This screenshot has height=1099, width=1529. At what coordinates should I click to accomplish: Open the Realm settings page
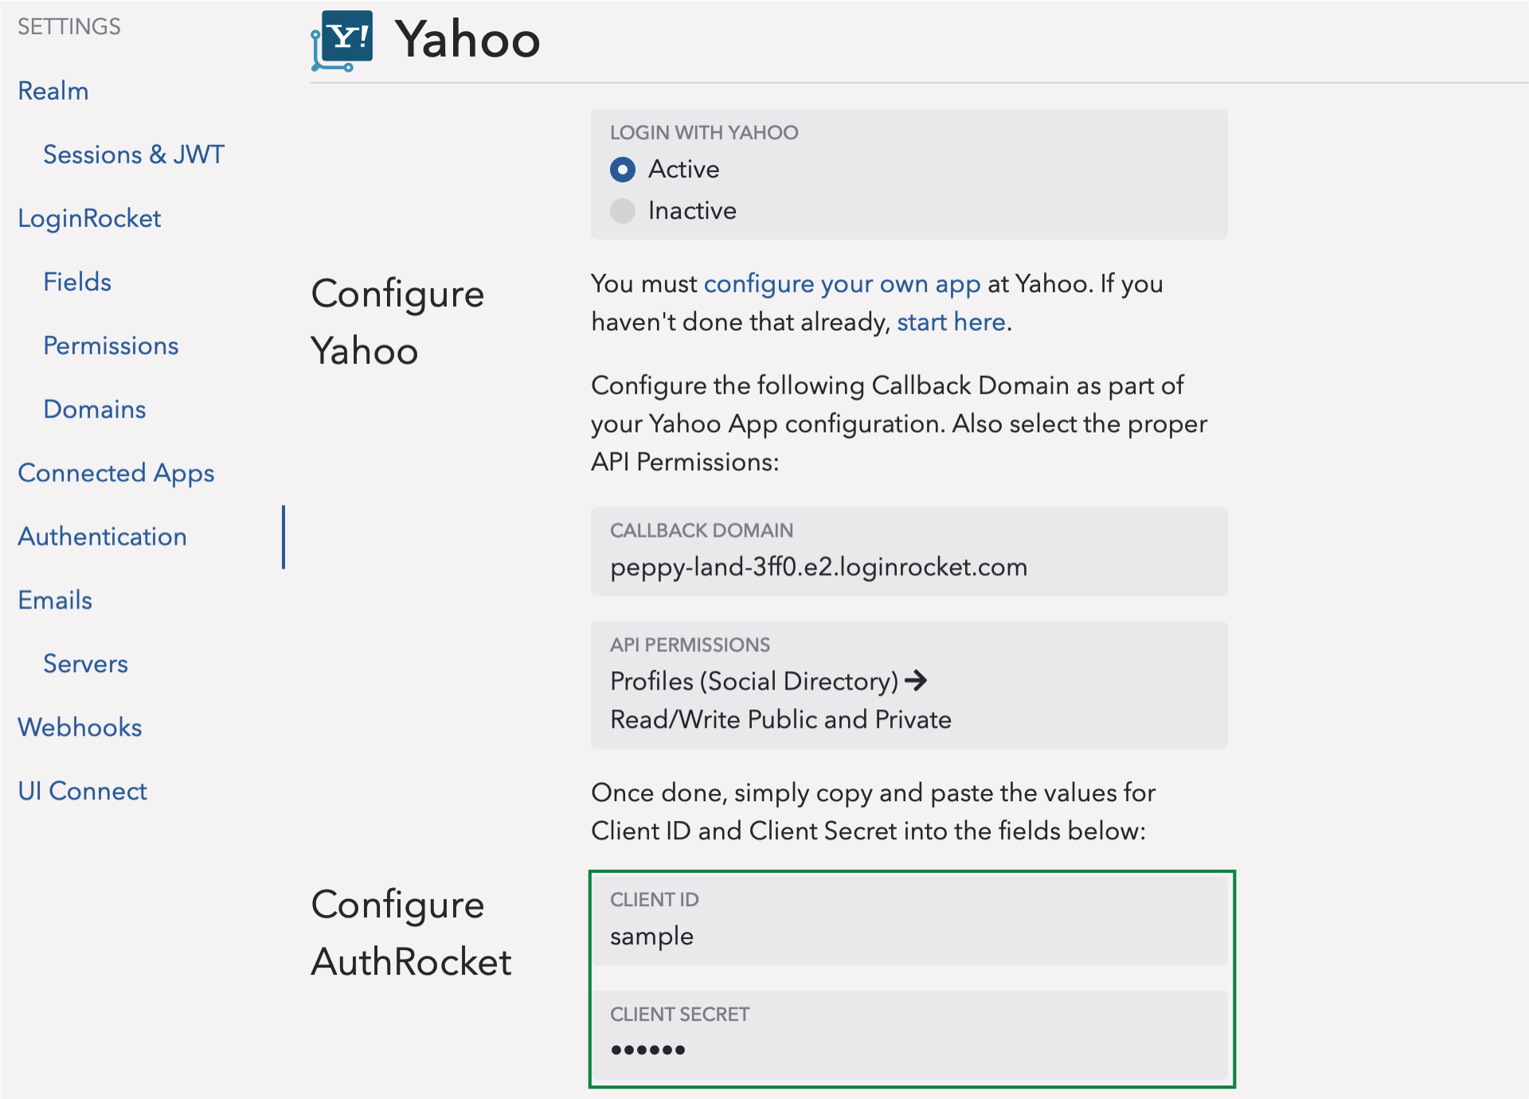pyautogui.click(x=53, y=91)
